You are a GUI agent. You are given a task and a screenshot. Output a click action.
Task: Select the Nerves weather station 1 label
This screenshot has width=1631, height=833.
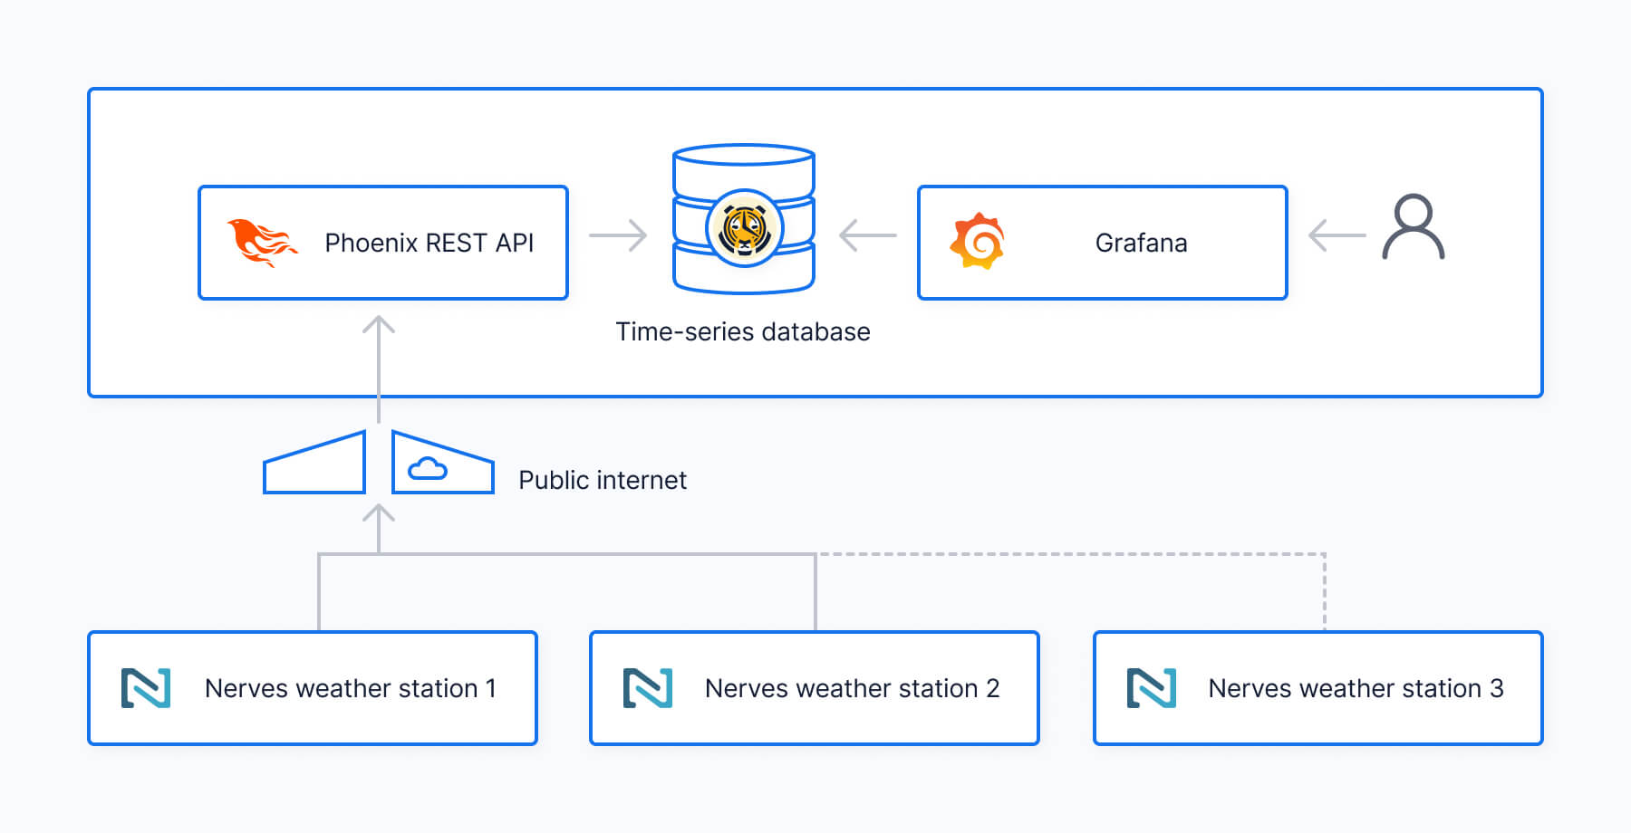(x=350, y=688)
